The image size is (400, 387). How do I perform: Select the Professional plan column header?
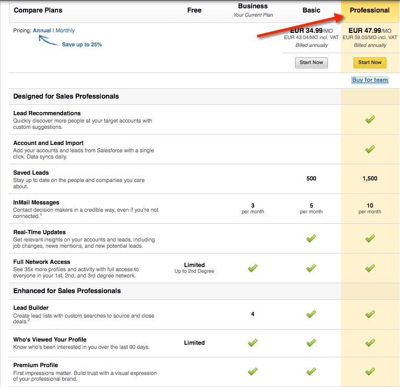[x=370, y=10]
